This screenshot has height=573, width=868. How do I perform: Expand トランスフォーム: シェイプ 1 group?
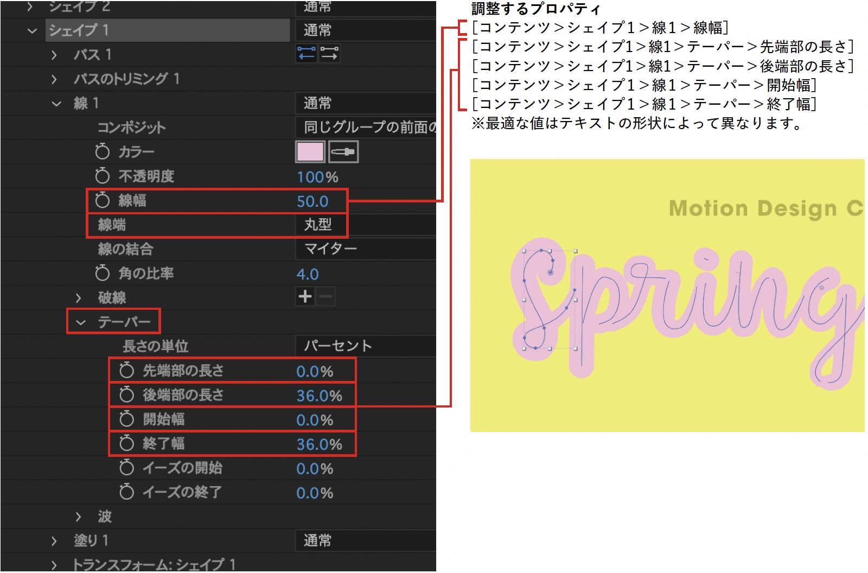click(x=54, y=565)
